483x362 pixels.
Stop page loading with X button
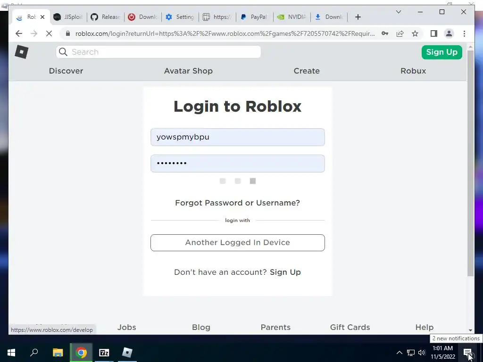(x=49, y=33)
